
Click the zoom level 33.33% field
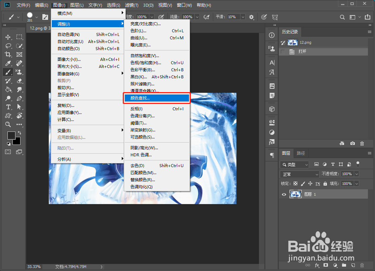[34, 266]
